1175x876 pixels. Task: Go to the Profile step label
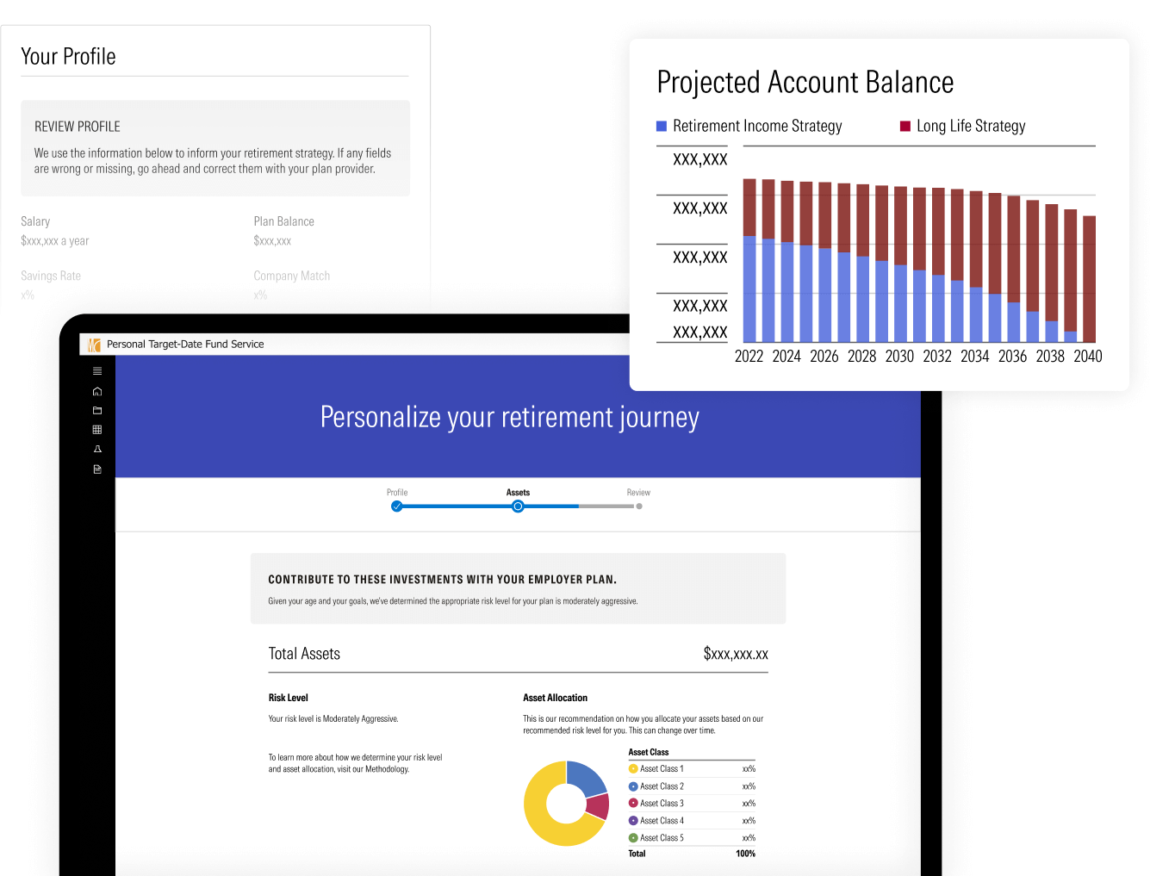click(397, 493)
